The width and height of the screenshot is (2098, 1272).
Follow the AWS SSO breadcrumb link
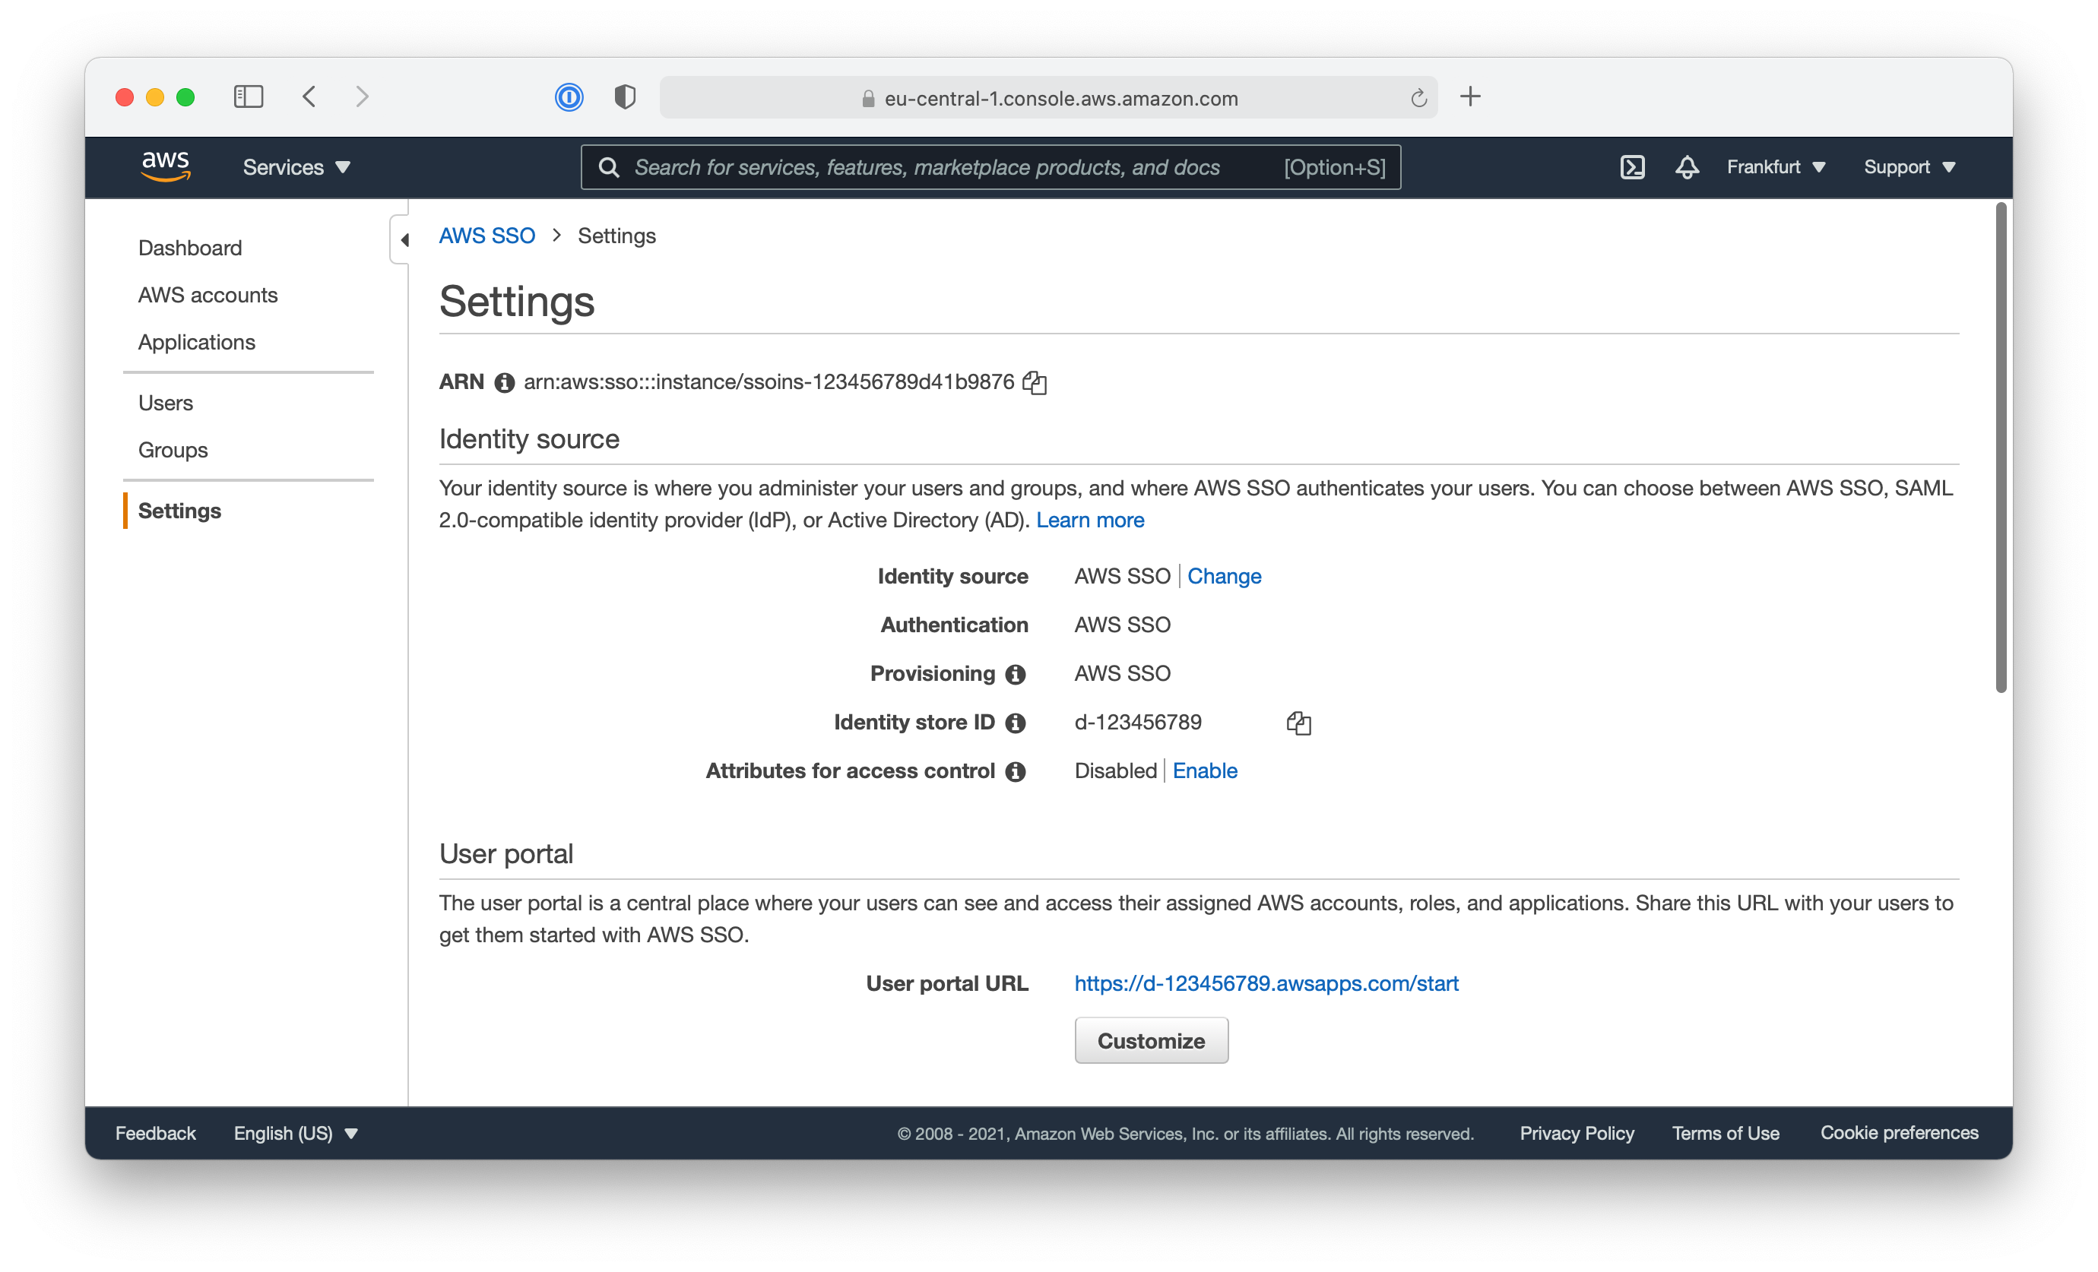(487, 236)
